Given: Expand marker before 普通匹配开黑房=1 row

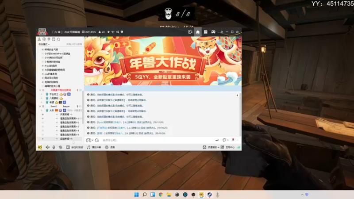Looking at the screenshot, I should 42,119.
